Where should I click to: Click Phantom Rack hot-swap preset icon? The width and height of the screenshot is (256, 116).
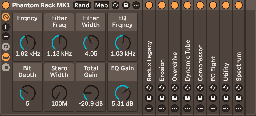click(x=116, y=5)
